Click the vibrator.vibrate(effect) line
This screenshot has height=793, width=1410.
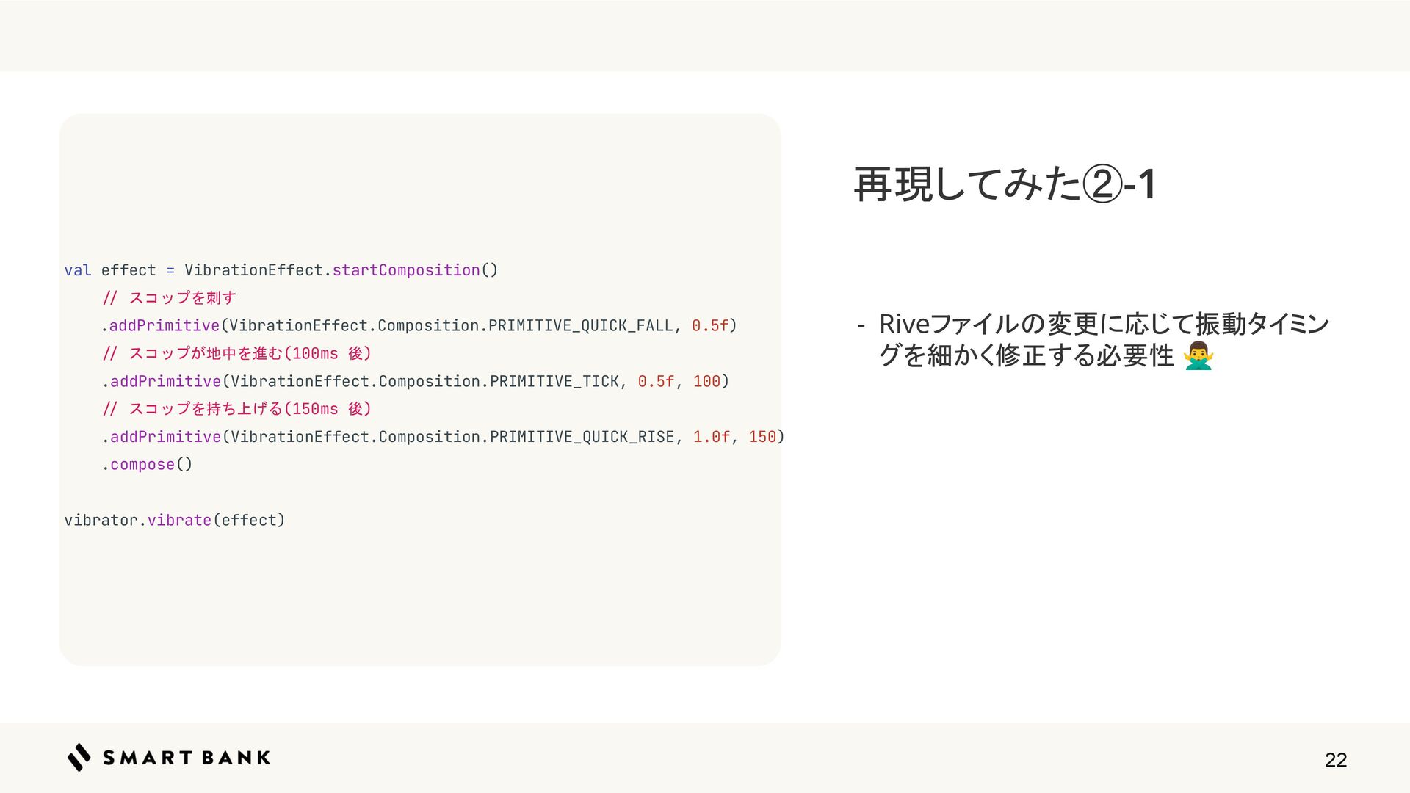174,521
